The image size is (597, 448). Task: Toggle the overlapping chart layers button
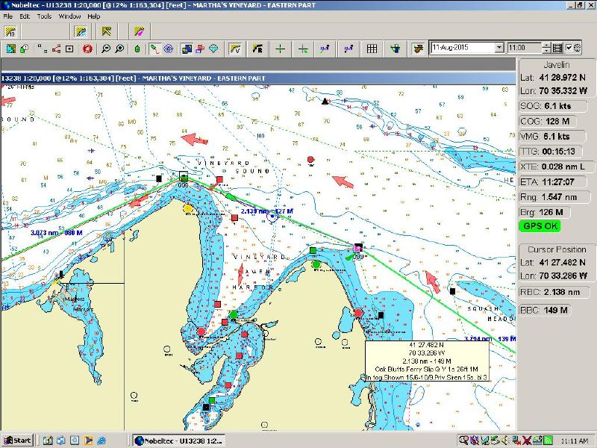tap(187, 49)
